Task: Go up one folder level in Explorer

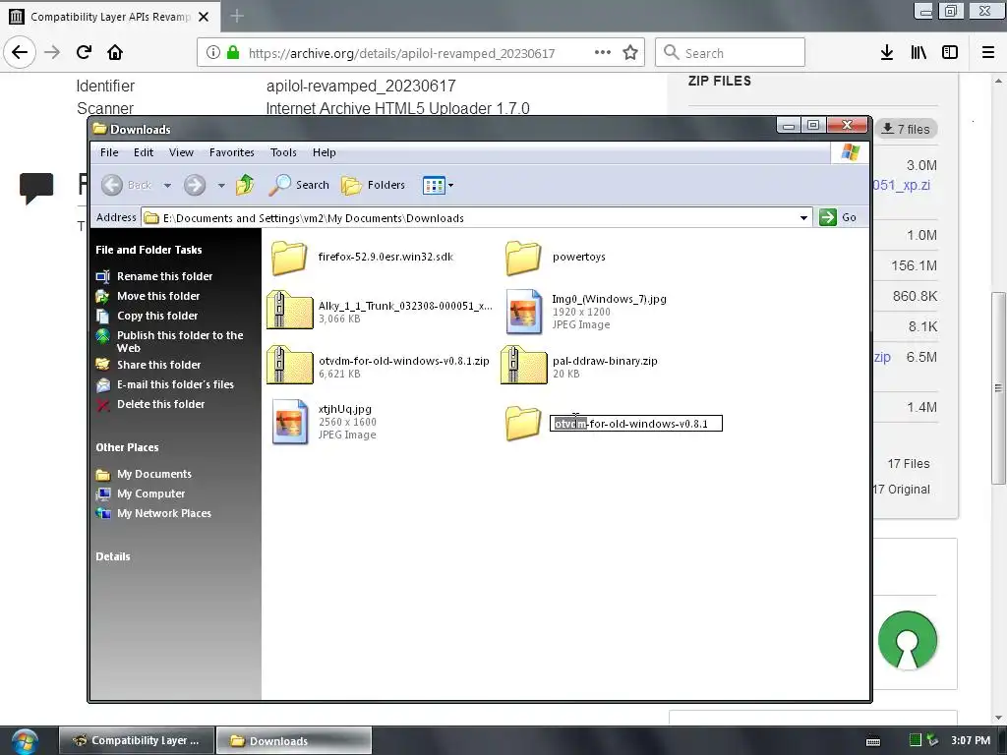Action: [x=245, y=185]
